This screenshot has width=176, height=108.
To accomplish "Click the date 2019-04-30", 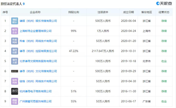I will (x=128, y=81).
